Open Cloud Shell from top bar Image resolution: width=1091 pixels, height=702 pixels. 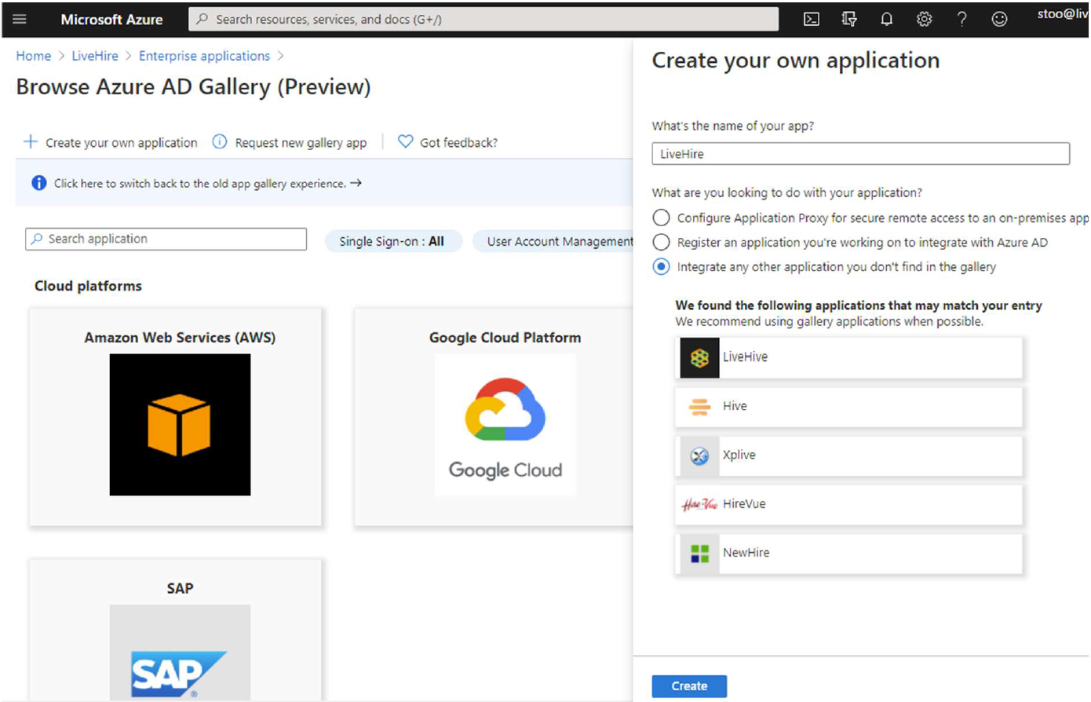[x=811, y=19]
